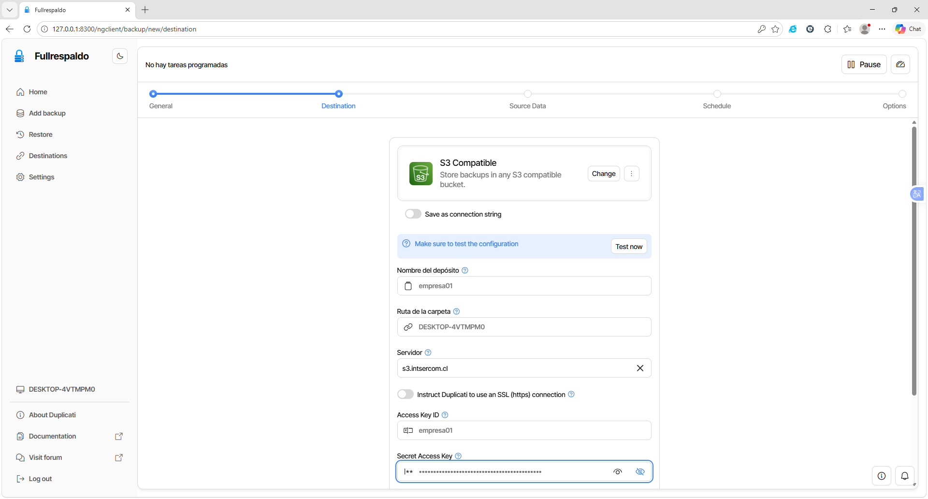Reload the browser page
This screenshot has height=499, width=928.
pos(27,29)
